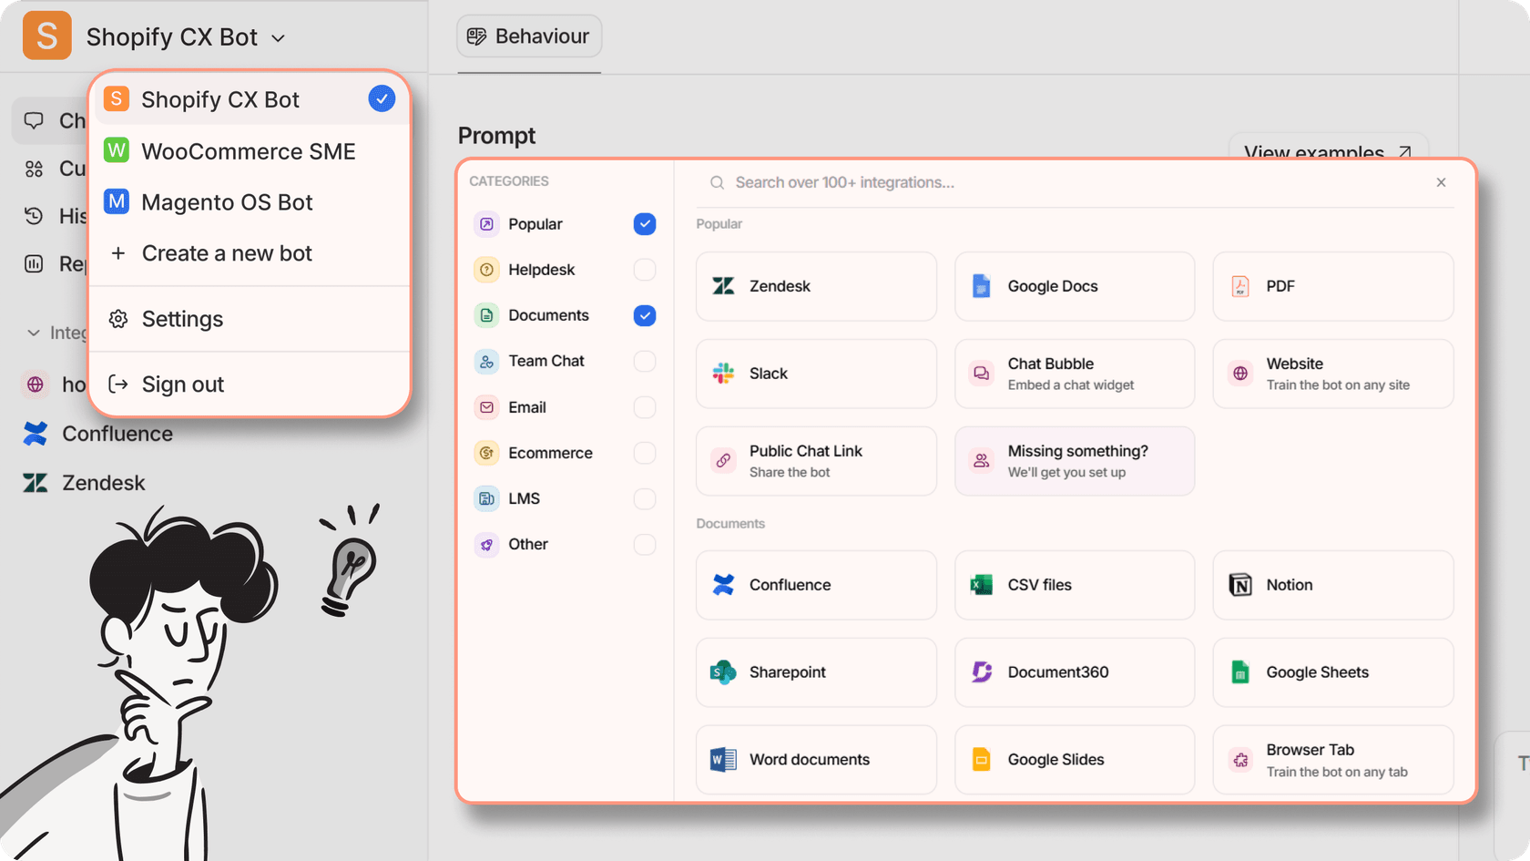Screen dimensions: 1530x861
Task: Click the Confluence icon in Documents section
Action: click(723, 585)
